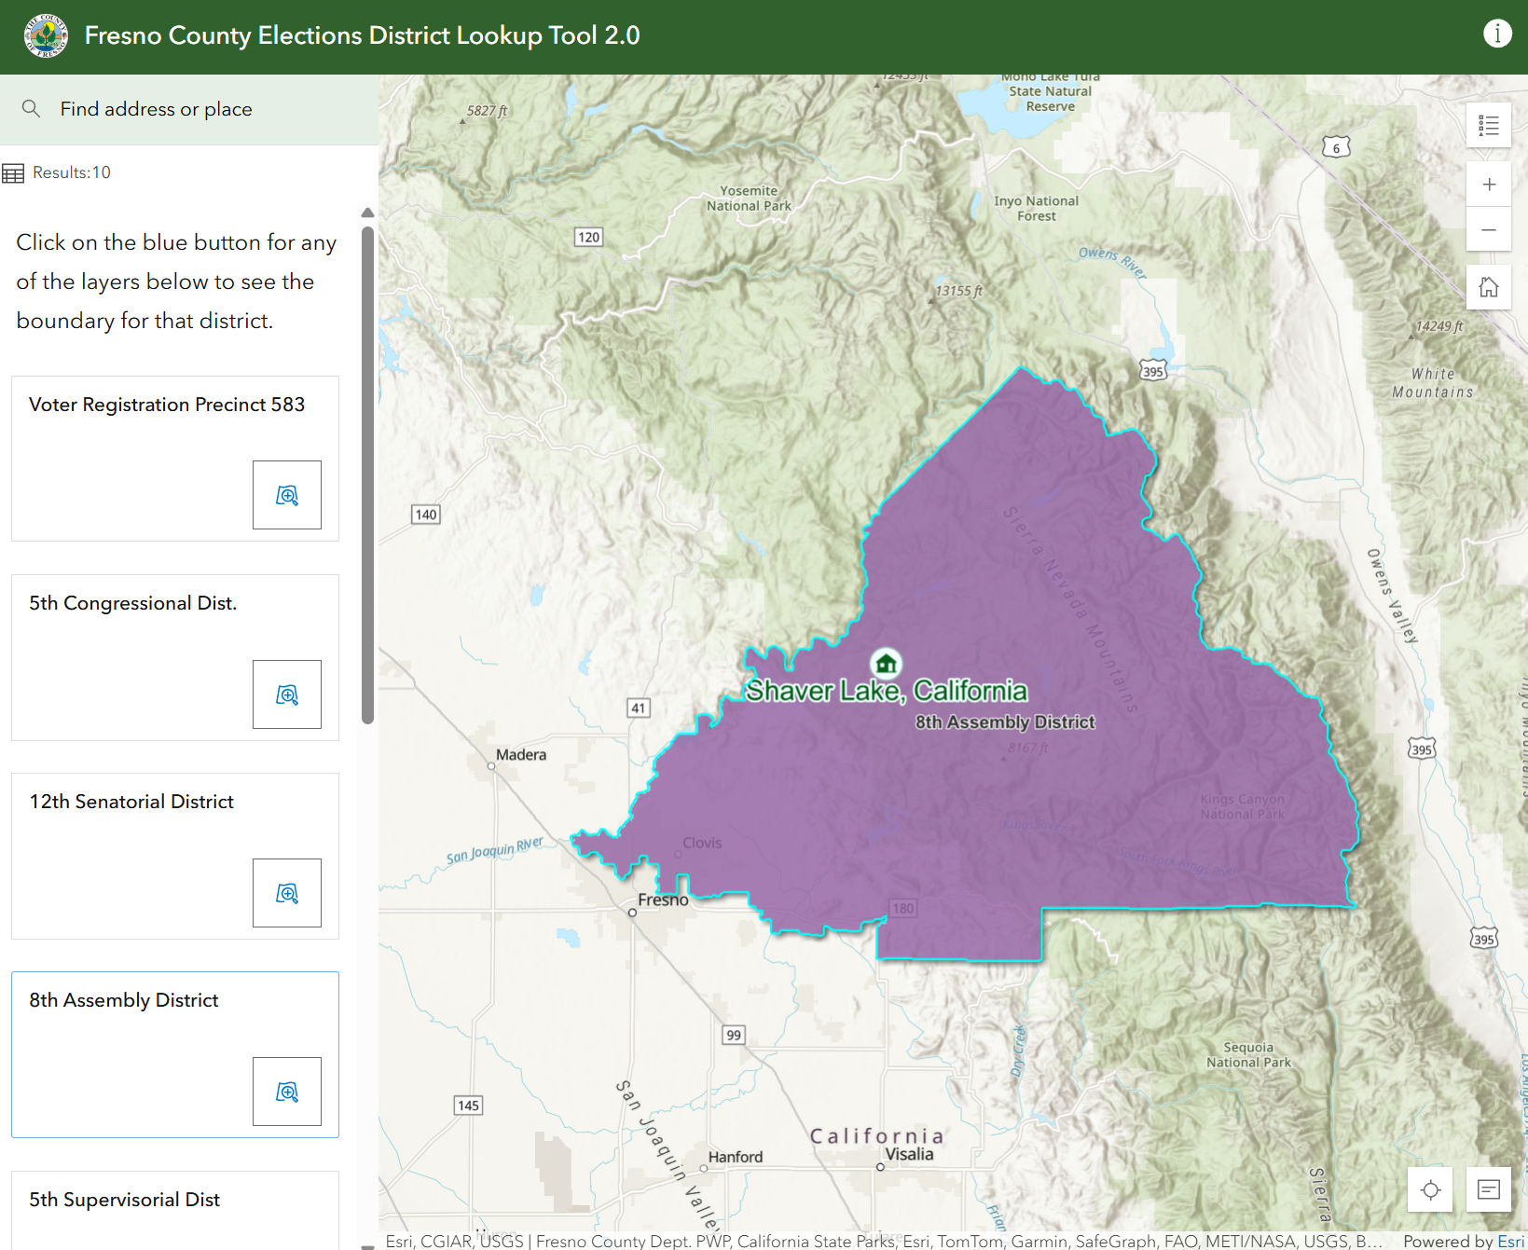Viewport: 1528px width, 1250px height.
Task: Click the Fresno city label on map
Action: [663, 900]
